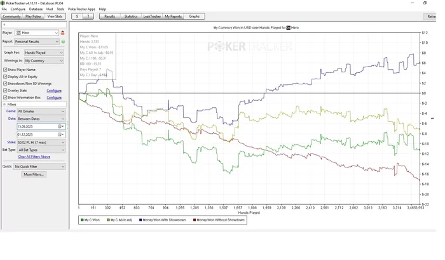Click the green My C Won legend swatch
This screenshot has height=260, width=445.
82,220
